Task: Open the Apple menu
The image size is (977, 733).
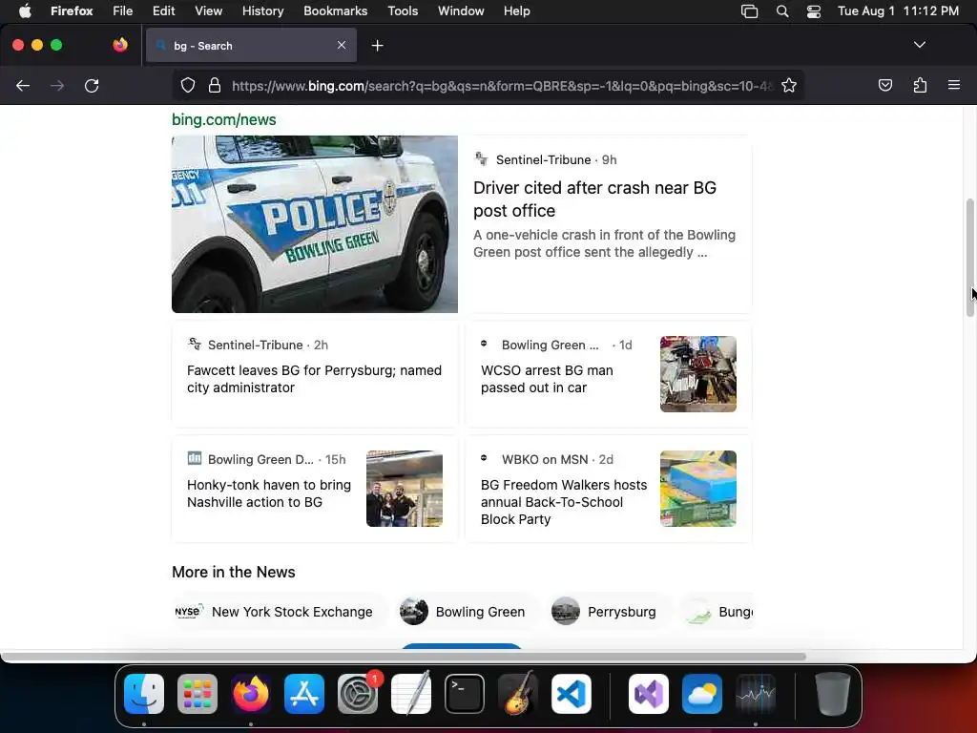Action: (x=24, y=11)
